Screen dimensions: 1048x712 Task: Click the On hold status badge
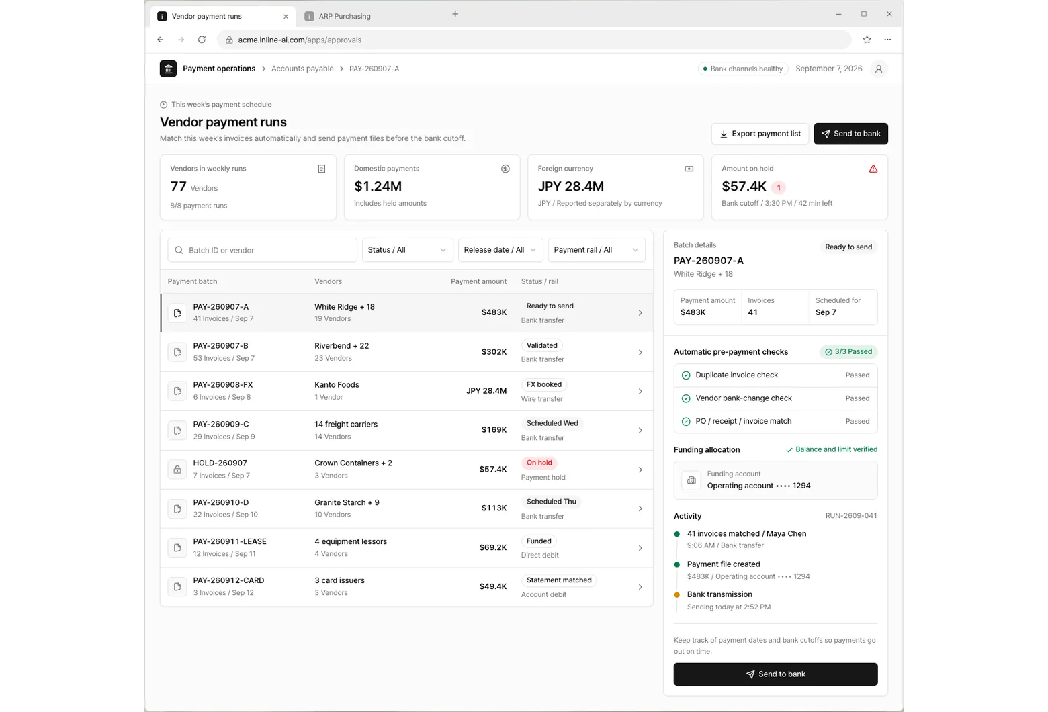pyautogui.click(x=539, y=463)
